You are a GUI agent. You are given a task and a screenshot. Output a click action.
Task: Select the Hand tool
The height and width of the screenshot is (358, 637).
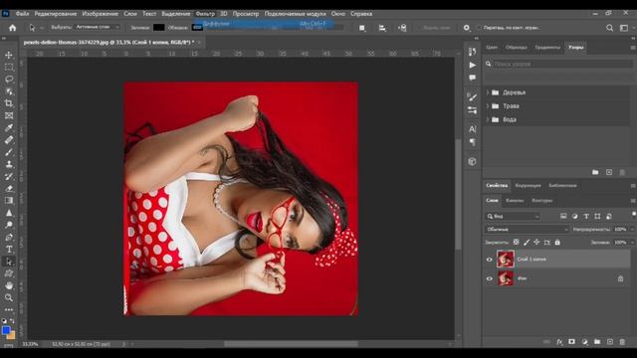pos(9,285)
